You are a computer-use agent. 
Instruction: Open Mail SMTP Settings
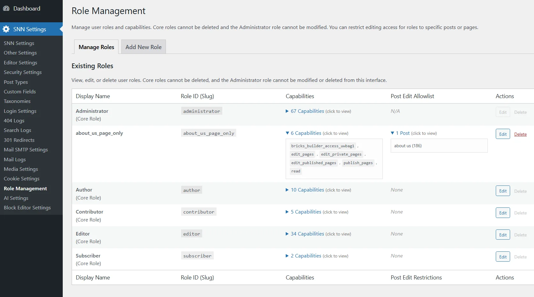26,150
